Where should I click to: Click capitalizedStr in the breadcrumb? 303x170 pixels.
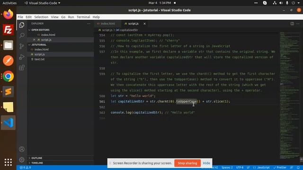coord(129,30)
